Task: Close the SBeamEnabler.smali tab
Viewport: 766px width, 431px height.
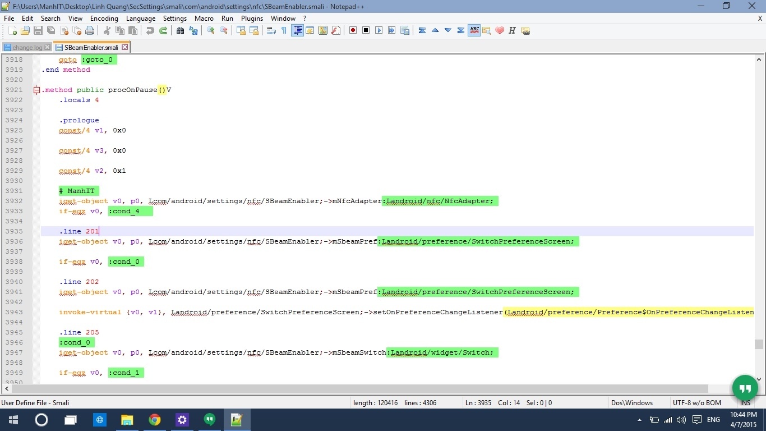Action: 124,48
